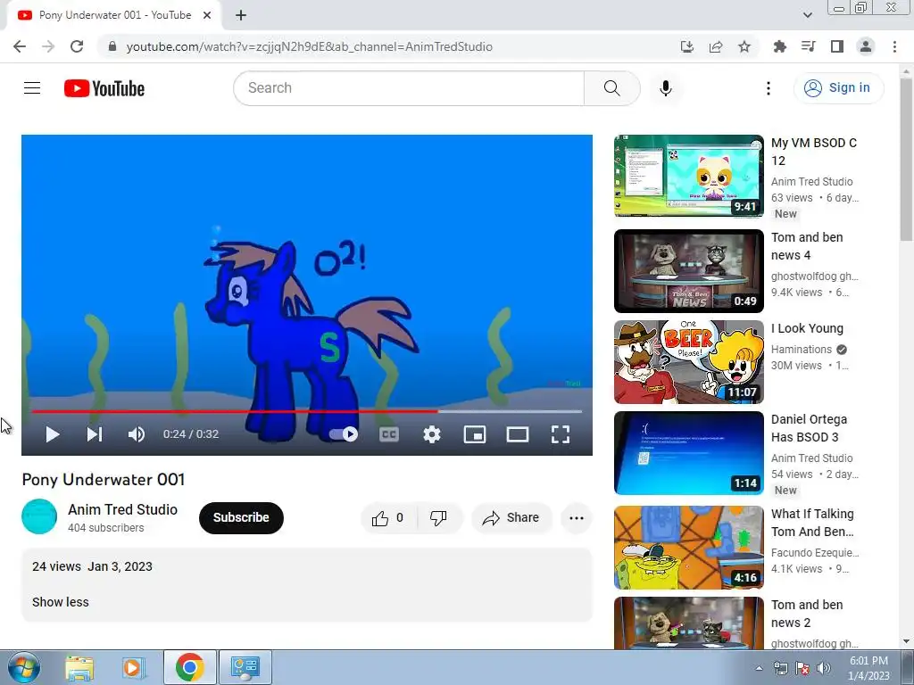The image size is (914, 685).
Task: Open Anim Tred Studio channel name link
Action: point(123,509)
